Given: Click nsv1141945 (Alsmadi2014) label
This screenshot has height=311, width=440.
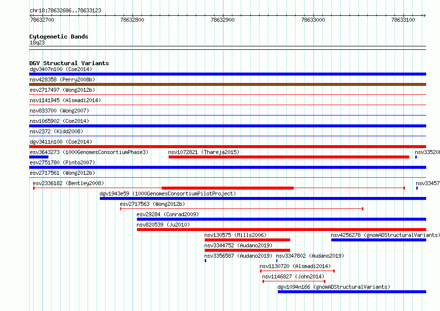Looking at the screenshot, I should click(x=65, y=100).
